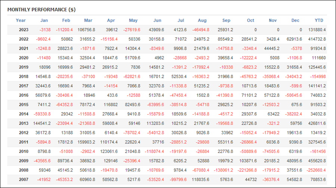Select 2008 October loss -221266.8

(x=247, y=170)
